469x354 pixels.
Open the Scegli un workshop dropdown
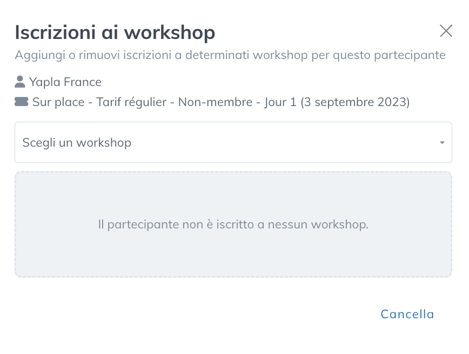click(233, 142)
